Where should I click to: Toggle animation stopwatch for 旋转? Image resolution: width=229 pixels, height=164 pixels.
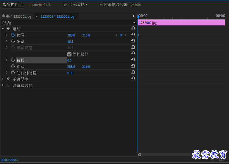click(x=13, y=60)
